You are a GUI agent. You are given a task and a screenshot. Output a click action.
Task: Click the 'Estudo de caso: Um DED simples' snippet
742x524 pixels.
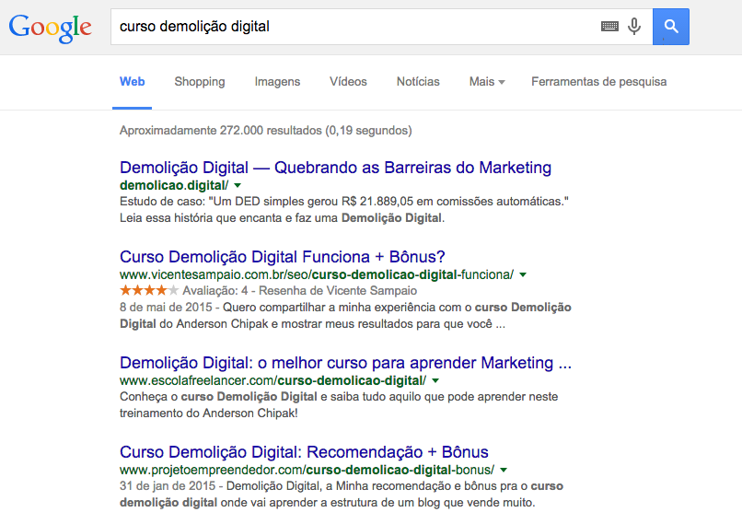click(344, 202)
